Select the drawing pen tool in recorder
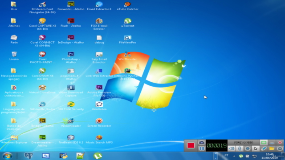Image resolution: width=285 pixels, height=160 pixels. [x=264, y=148]
